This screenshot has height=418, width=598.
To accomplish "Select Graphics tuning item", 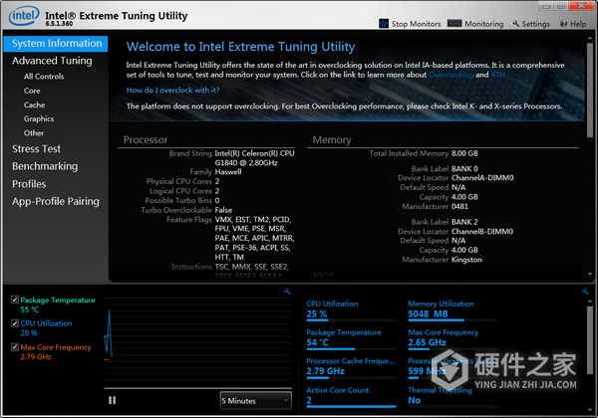I will point(39,118).
